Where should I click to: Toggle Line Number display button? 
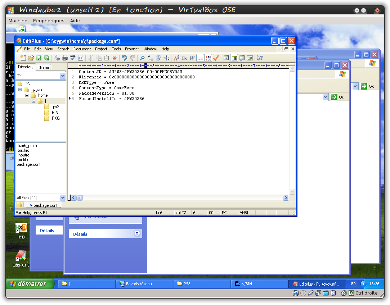tap(208, 58)
